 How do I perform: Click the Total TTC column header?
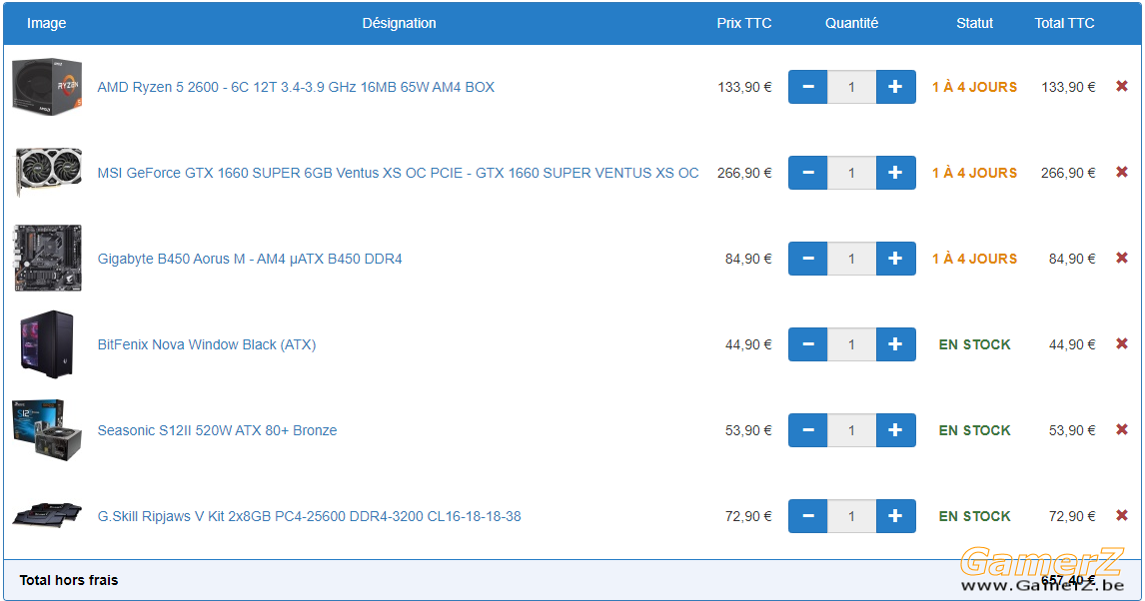1065,23
